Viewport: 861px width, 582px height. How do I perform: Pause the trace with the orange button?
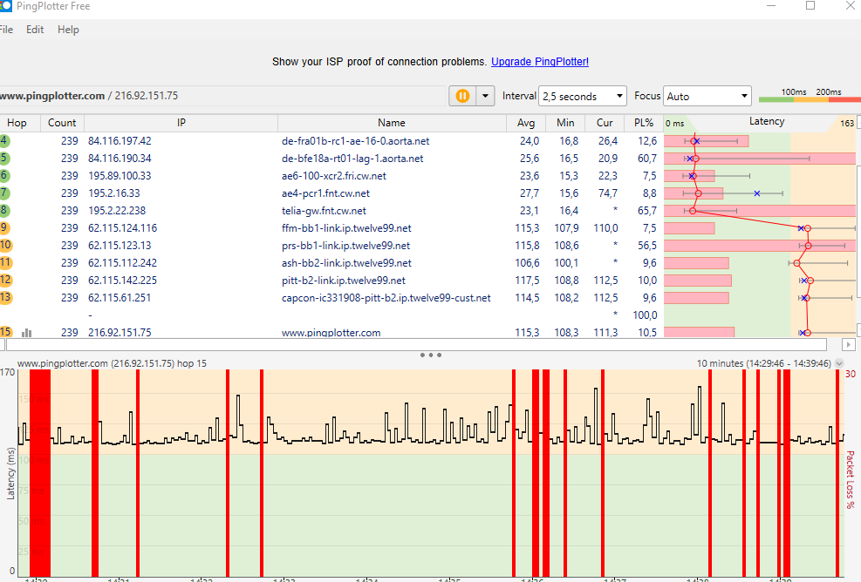click(462, 96)
